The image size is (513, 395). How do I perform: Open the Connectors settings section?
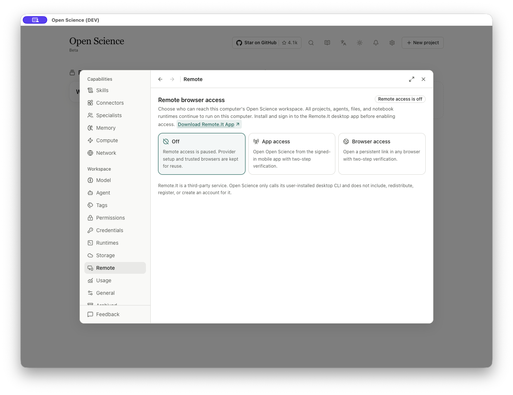pyautogui.click(x=115, y=103)
